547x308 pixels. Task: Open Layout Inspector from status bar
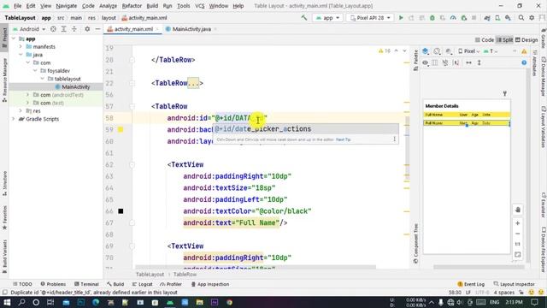pos(514,284)
